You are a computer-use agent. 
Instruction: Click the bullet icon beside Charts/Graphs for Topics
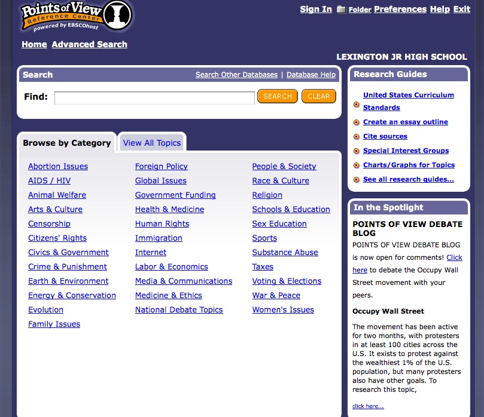tap(356, 165)
